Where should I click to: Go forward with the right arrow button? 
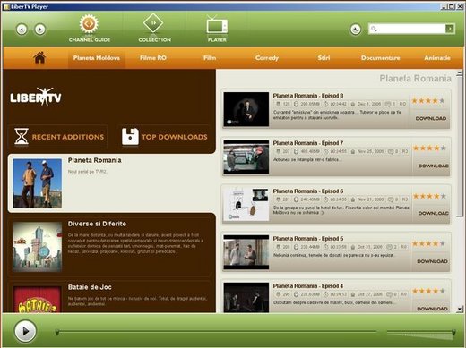[x=40, y=30]
